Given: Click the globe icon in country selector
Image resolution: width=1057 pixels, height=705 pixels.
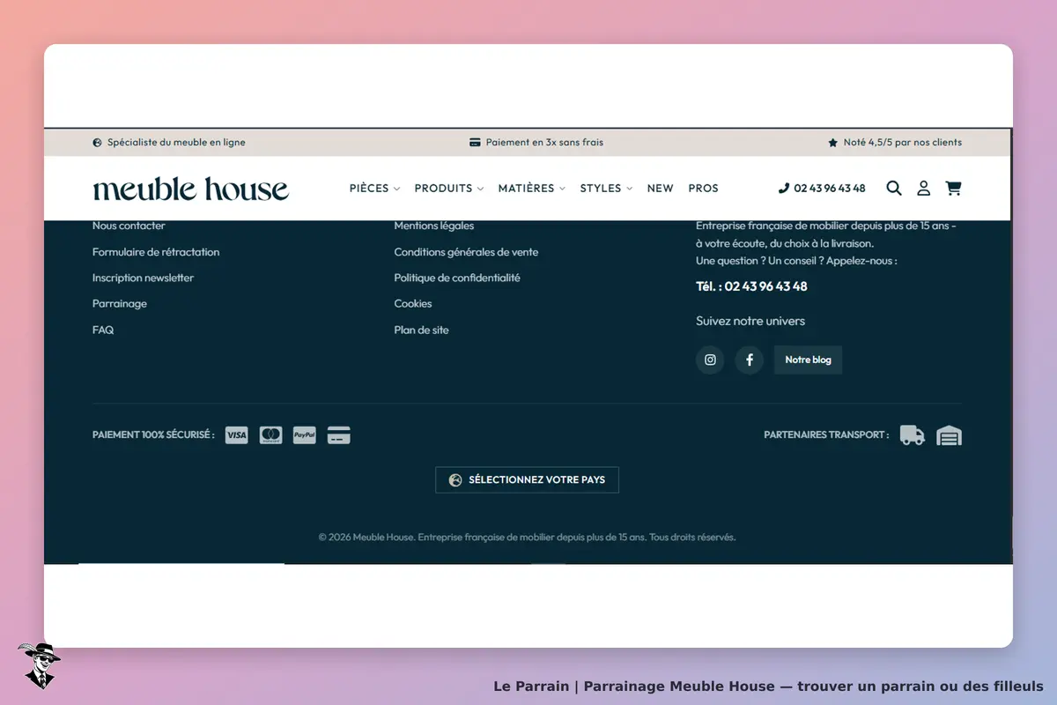Looking at the screenshot, I should [455, 480].
